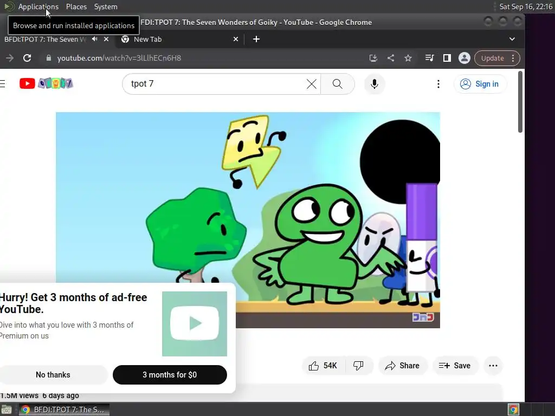The image size is (555, 416).
Task: Click the YouTube Premium promo image
Action: point(195,324)
